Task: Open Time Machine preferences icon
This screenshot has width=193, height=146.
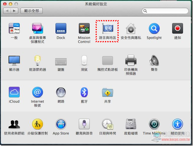Action: click(154, 124)
